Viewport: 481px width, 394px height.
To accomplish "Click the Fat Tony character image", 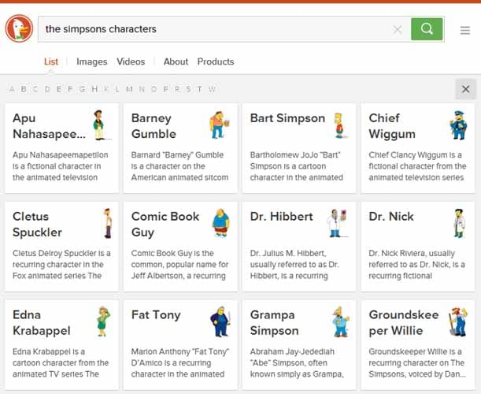I will [220, 322].
